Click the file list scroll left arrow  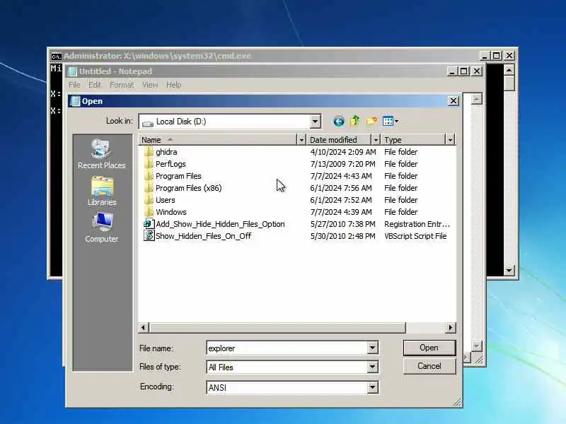tap(144, 327)
